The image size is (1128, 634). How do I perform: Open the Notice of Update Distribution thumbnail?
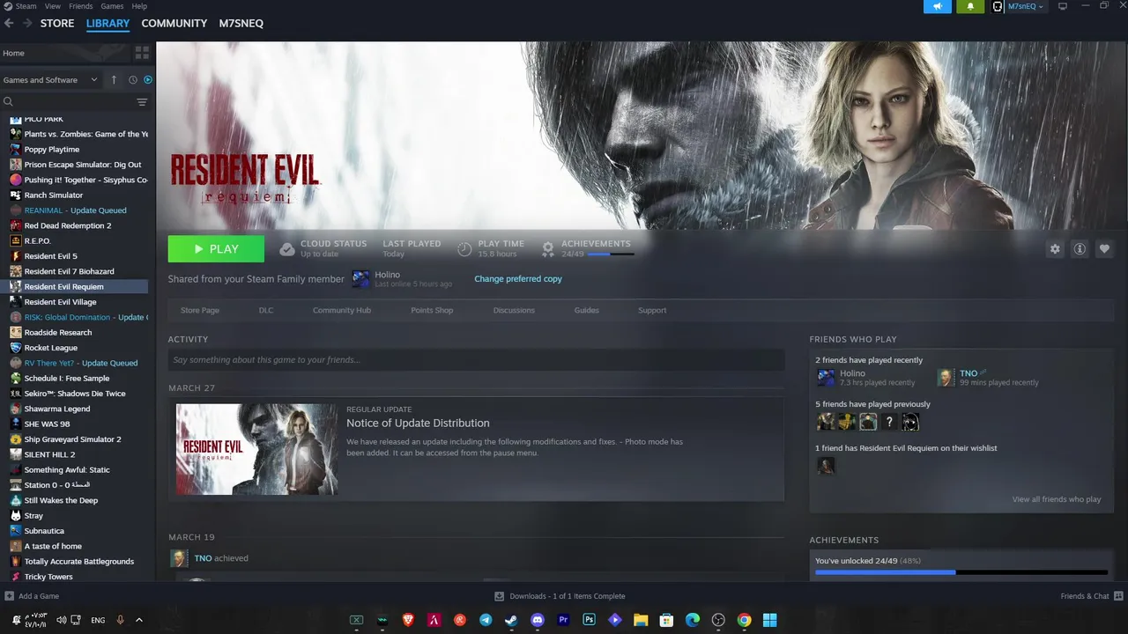click(x=256, y=449)
